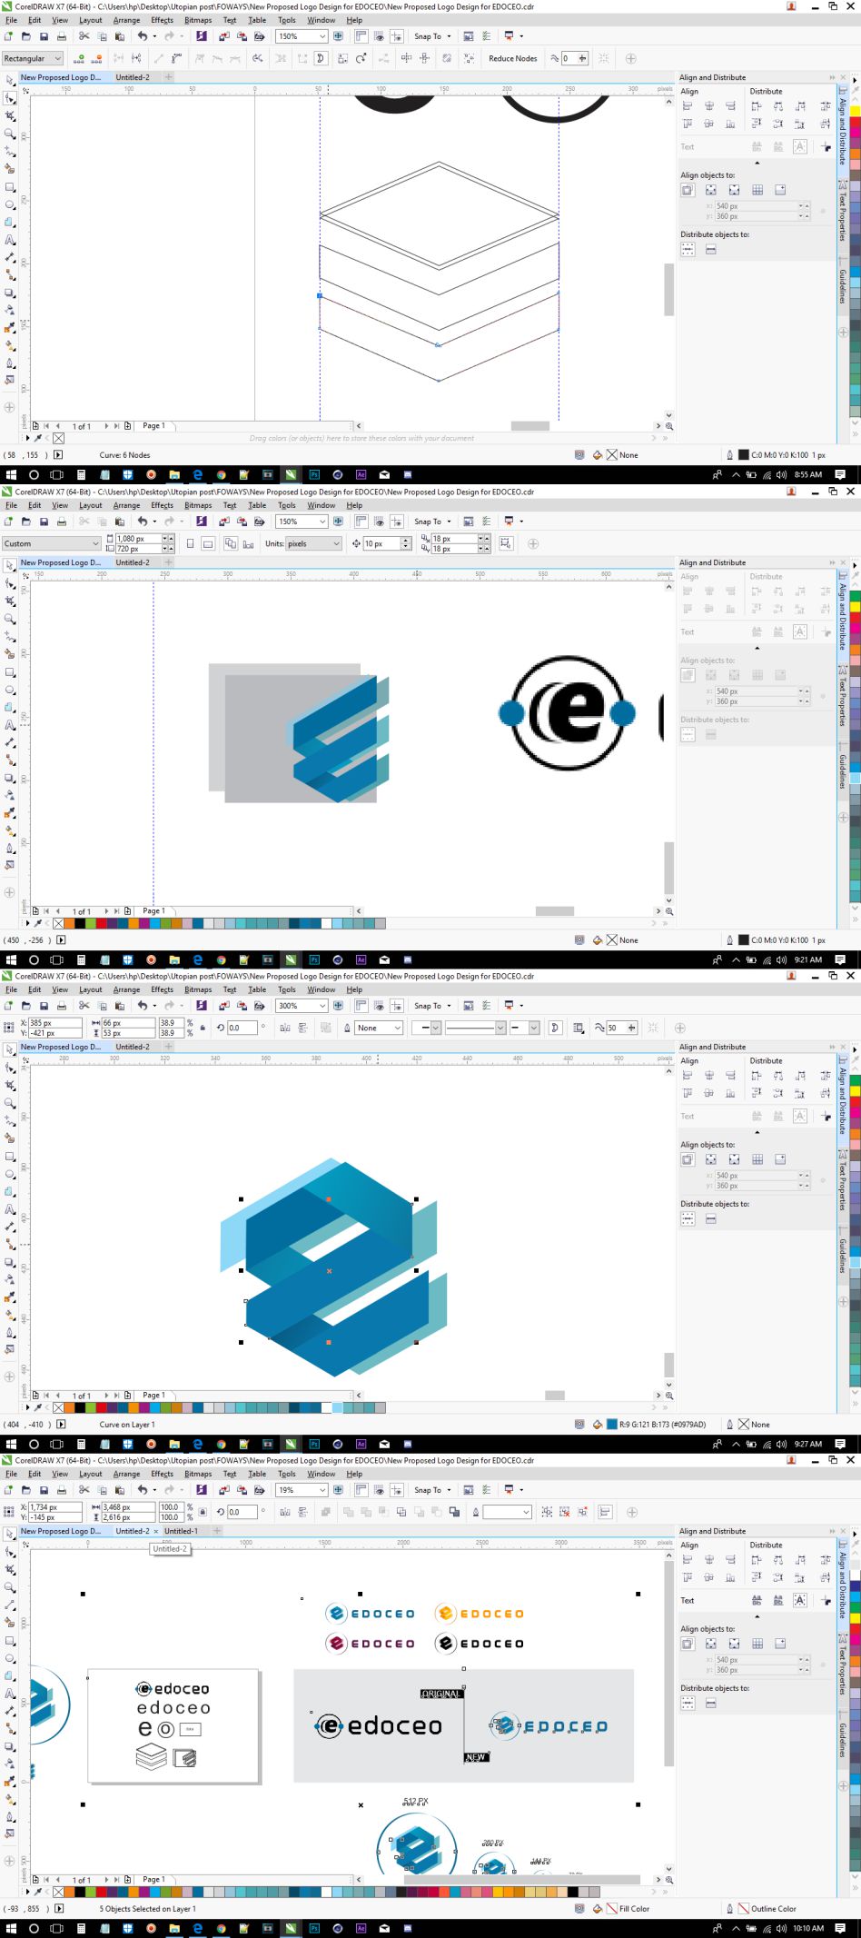Viewport: 861px width, 1938px height.
Task: Click the Group objects icon in the 10:10 AM window
Action: coord(547,1512)
